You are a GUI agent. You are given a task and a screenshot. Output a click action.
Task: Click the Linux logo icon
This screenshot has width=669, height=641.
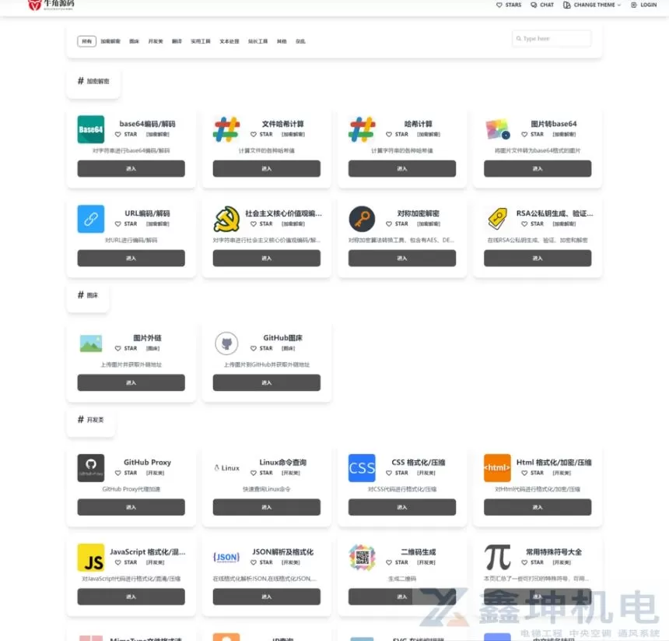[226, 468]
